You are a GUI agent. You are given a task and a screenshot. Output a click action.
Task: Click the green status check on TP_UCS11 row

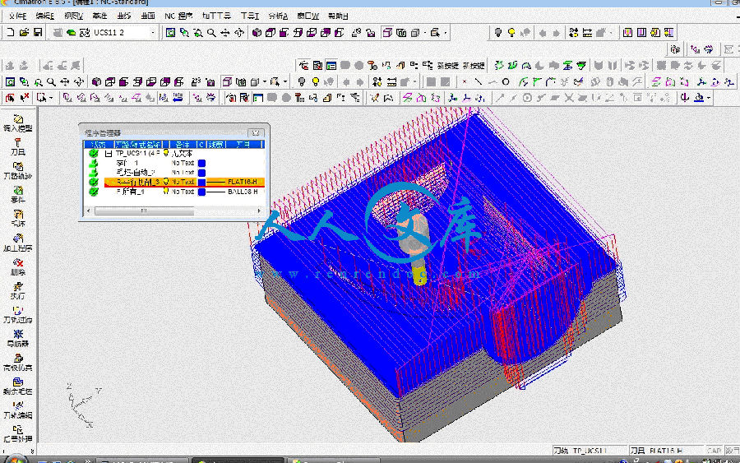pyautogui.click(x=94, y=154)
